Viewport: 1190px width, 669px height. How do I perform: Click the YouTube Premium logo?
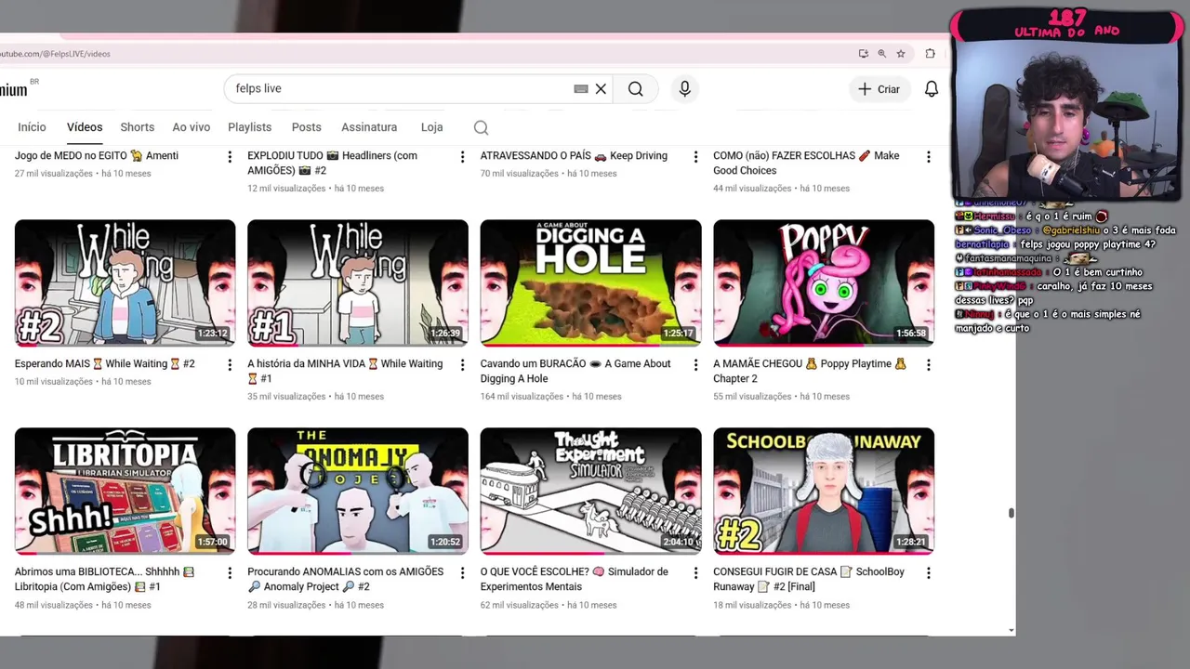15,89
